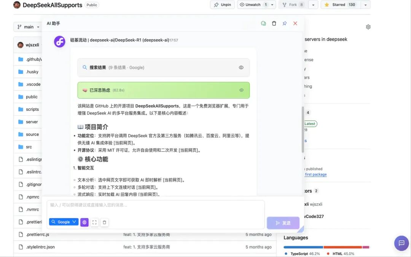The height and width of the screenshot is (257, 411).
Task: Open the src folder
Action: [x=29, y=147]
